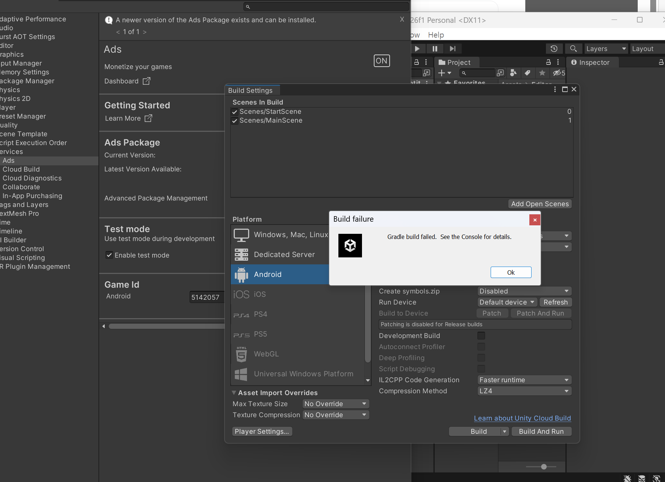
Task: Toggle hidden packages visibility icon
Action: point(559,73)
